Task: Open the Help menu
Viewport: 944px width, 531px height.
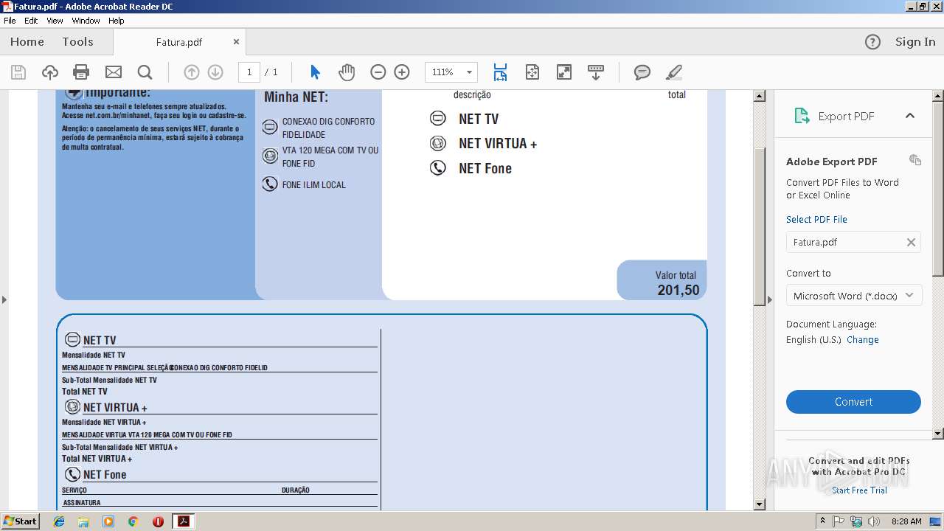Action: click(117, 21)
